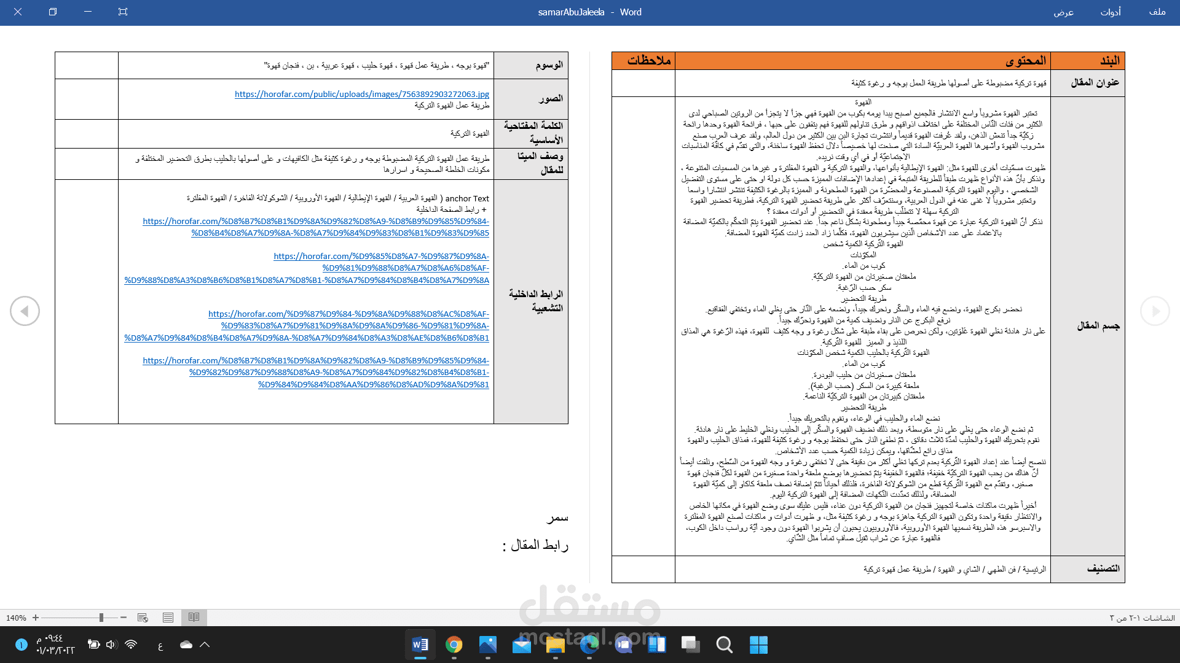
Task: Expand hidden system tray icons chevron
Action: (x=205, y=645)
